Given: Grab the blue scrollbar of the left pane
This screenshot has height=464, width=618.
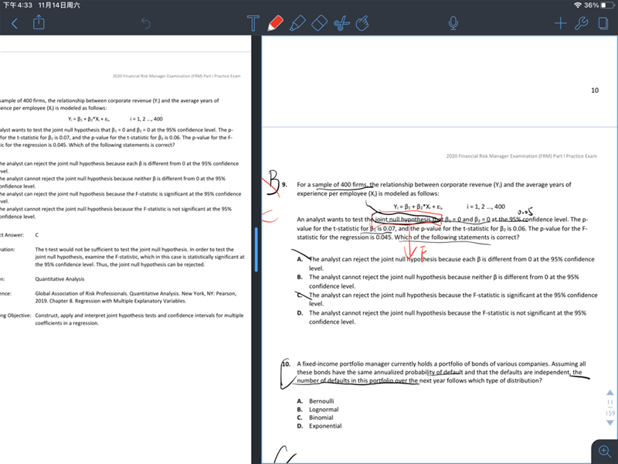Looking at the screenshot, I should coord(256,250).
